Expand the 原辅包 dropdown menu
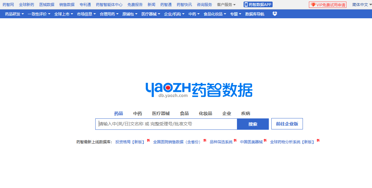 coord(130,14)
